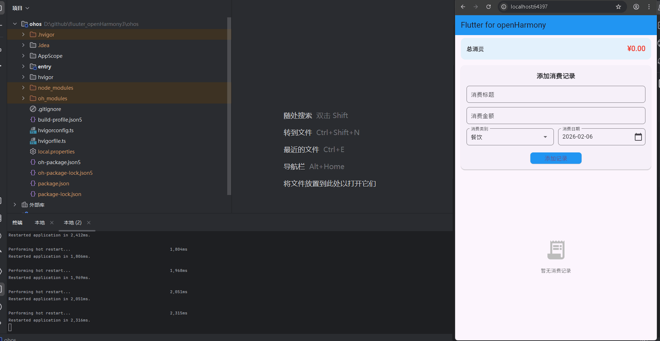Image resolution: width=660 pixels, height=341 pixels.
Task: Open the 项目 view dropdown
Action: (21, 8)
